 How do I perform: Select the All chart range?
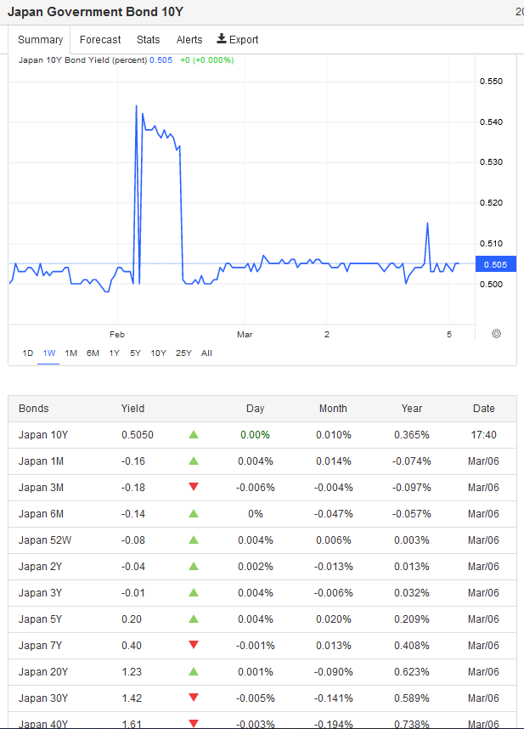pyautogui.click(x=206, y=353)
